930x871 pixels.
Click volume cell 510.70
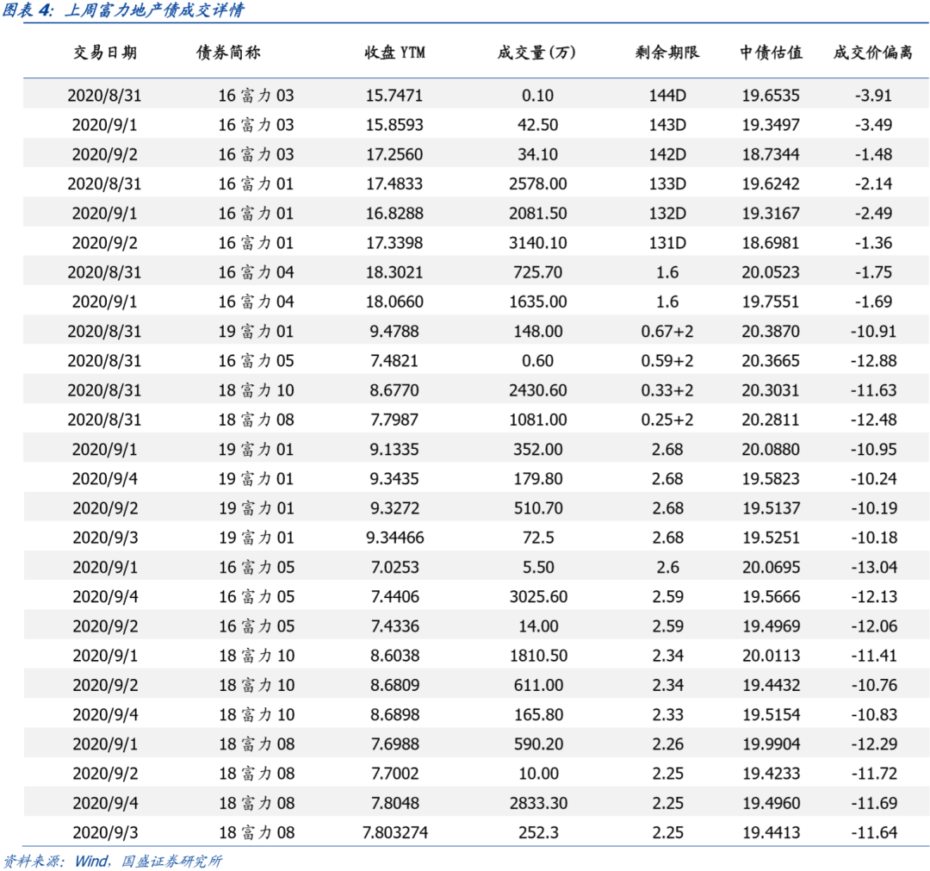pos(538,508)
